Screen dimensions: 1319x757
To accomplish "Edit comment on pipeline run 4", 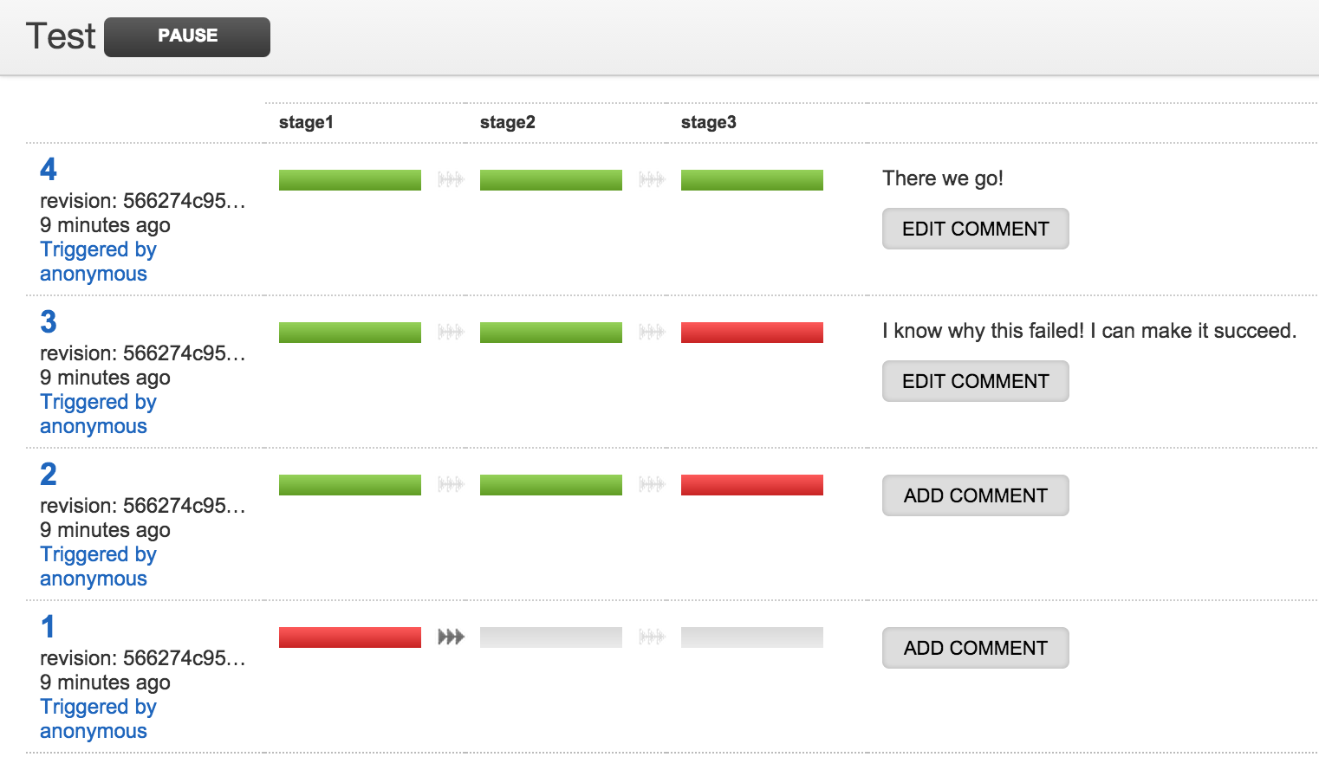I will (975, 229).
